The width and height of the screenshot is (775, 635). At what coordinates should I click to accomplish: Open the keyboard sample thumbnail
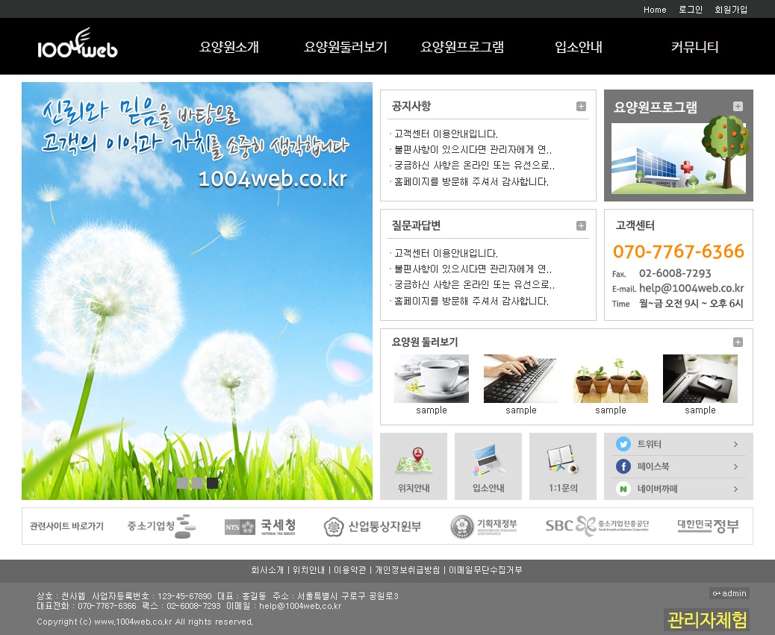coord(520,379)
